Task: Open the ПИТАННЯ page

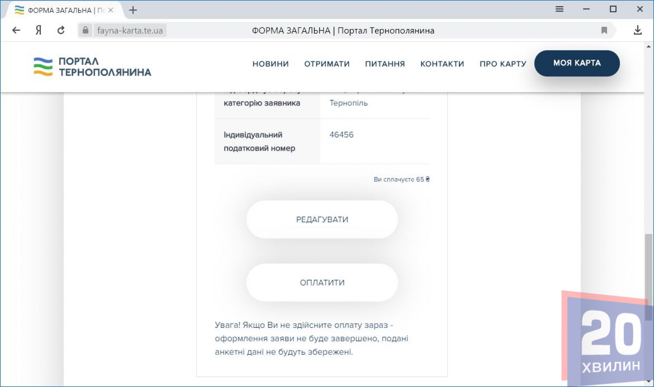Action: pyautogui.click(x=385, y=64)
